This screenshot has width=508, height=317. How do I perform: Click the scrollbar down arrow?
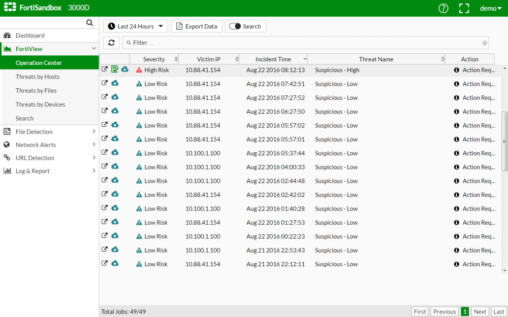[x=504, y=270]
